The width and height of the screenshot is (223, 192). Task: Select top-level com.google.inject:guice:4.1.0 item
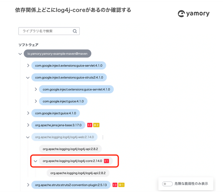pyautogui.click(x=56, y=113)
